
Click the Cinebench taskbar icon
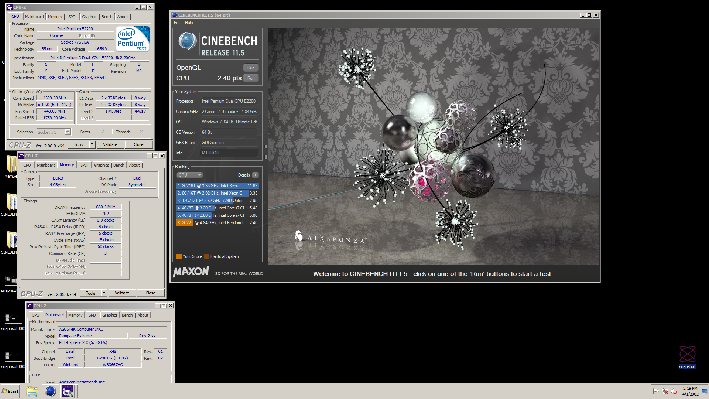click(50, 391)
